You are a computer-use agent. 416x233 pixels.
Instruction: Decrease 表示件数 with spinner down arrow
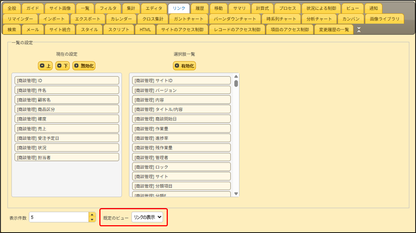92,220
